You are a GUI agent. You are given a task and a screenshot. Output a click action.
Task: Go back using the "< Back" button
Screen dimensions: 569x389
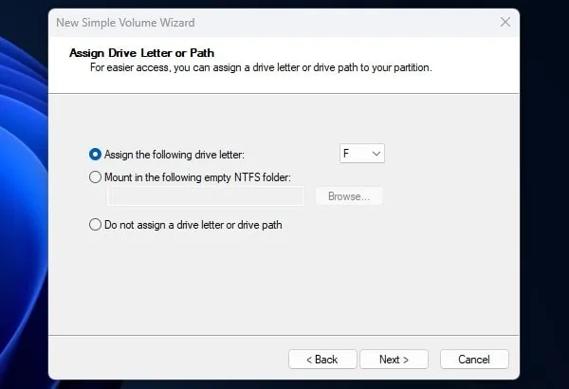pyautogui.click(x=322, y=360)
